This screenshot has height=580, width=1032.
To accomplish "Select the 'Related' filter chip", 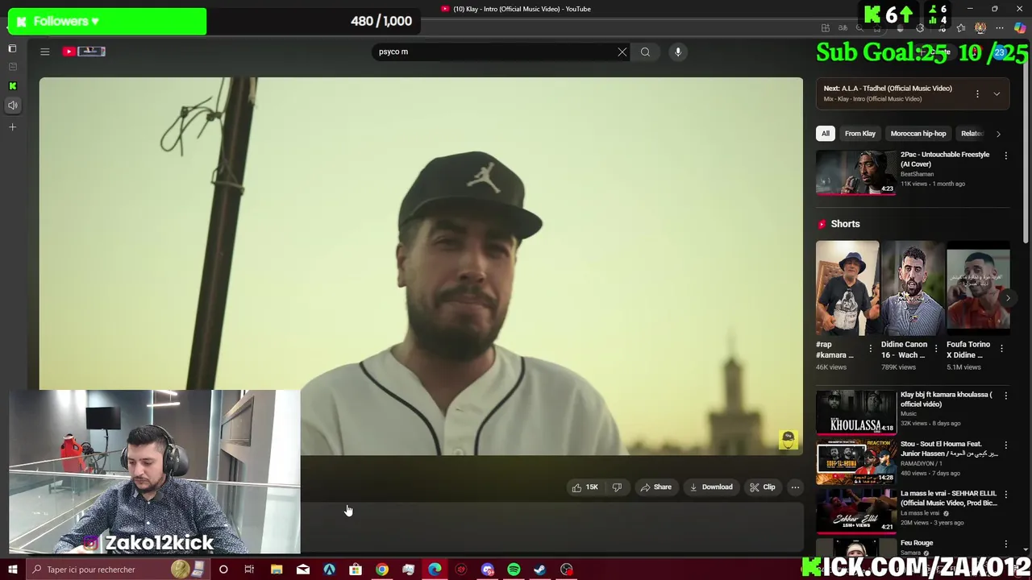I will click(972, 134).
